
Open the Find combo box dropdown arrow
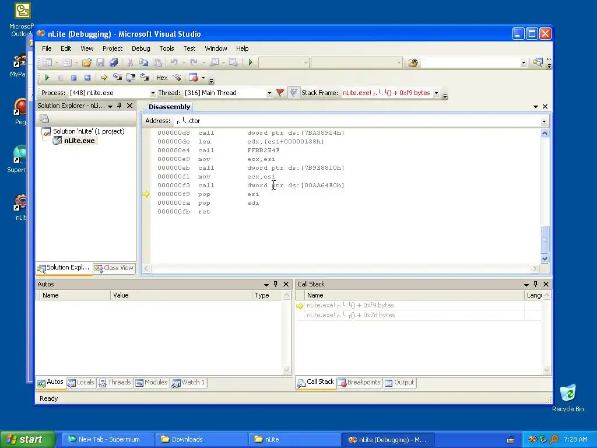(524, 62)
